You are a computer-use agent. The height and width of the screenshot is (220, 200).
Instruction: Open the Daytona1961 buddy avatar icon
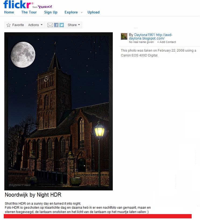pyautogui.click(x=124, y=36)
